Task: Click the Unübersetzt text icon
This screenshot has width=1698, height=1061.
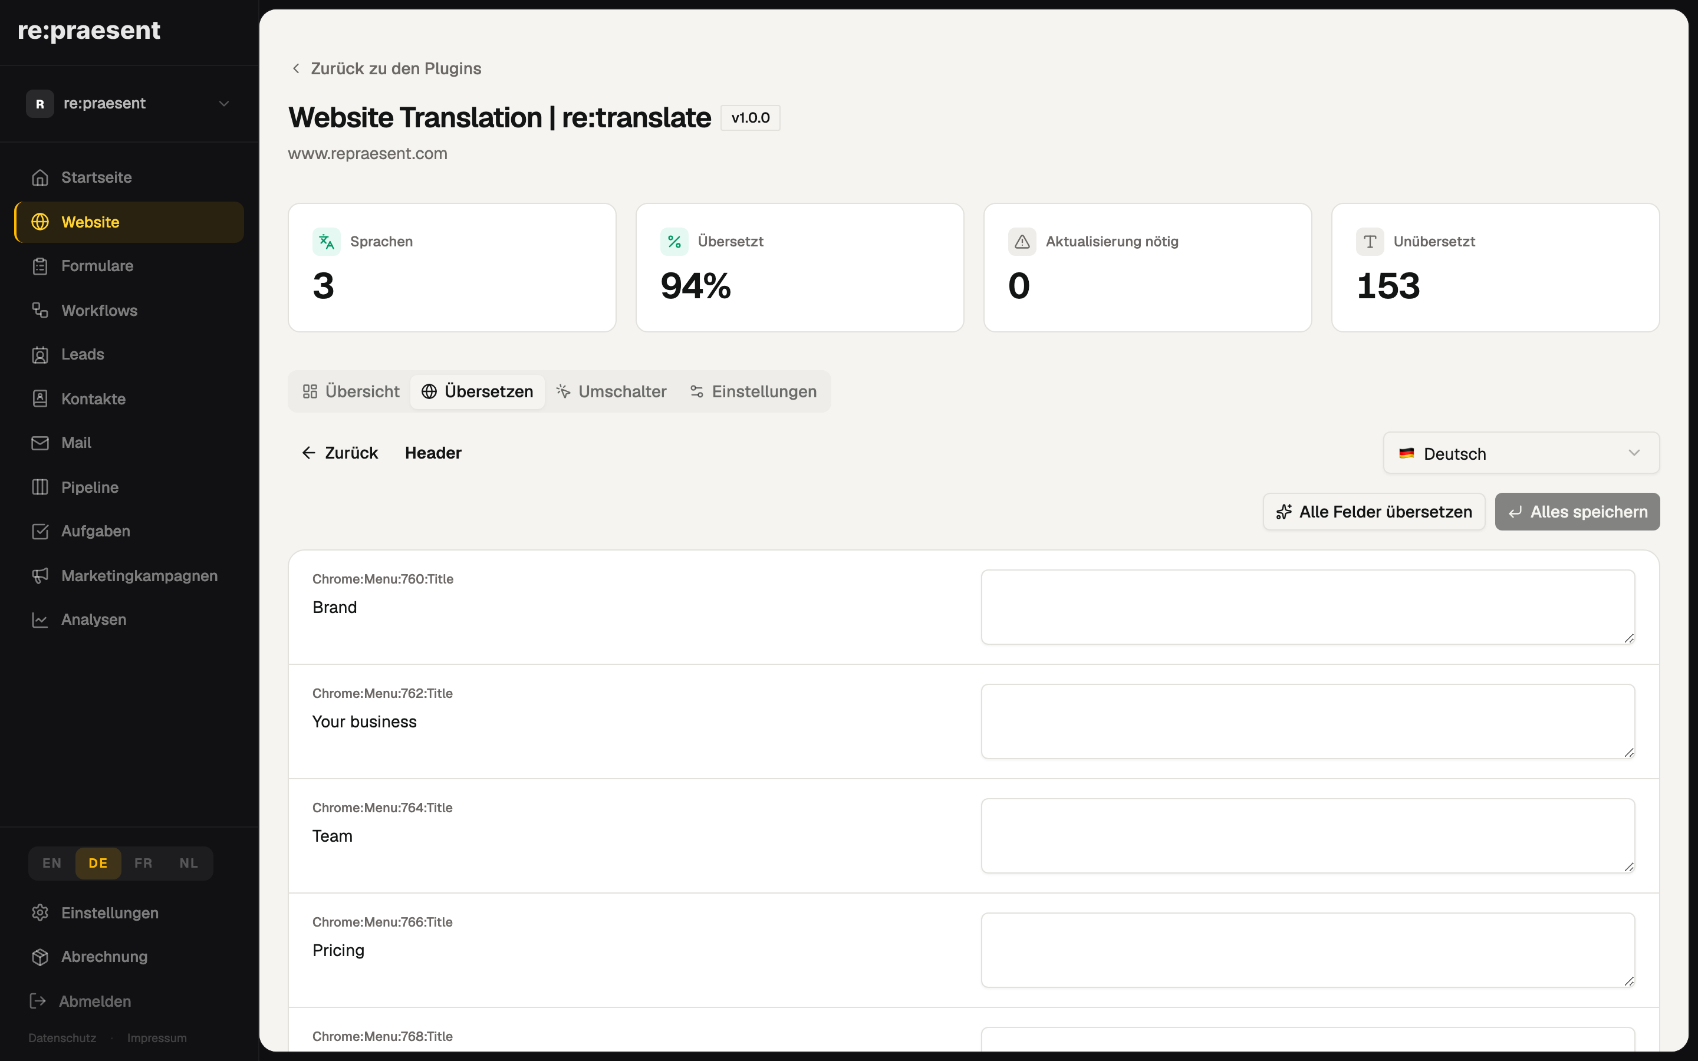Action: pyautogui.click(x=1370, y=242)
